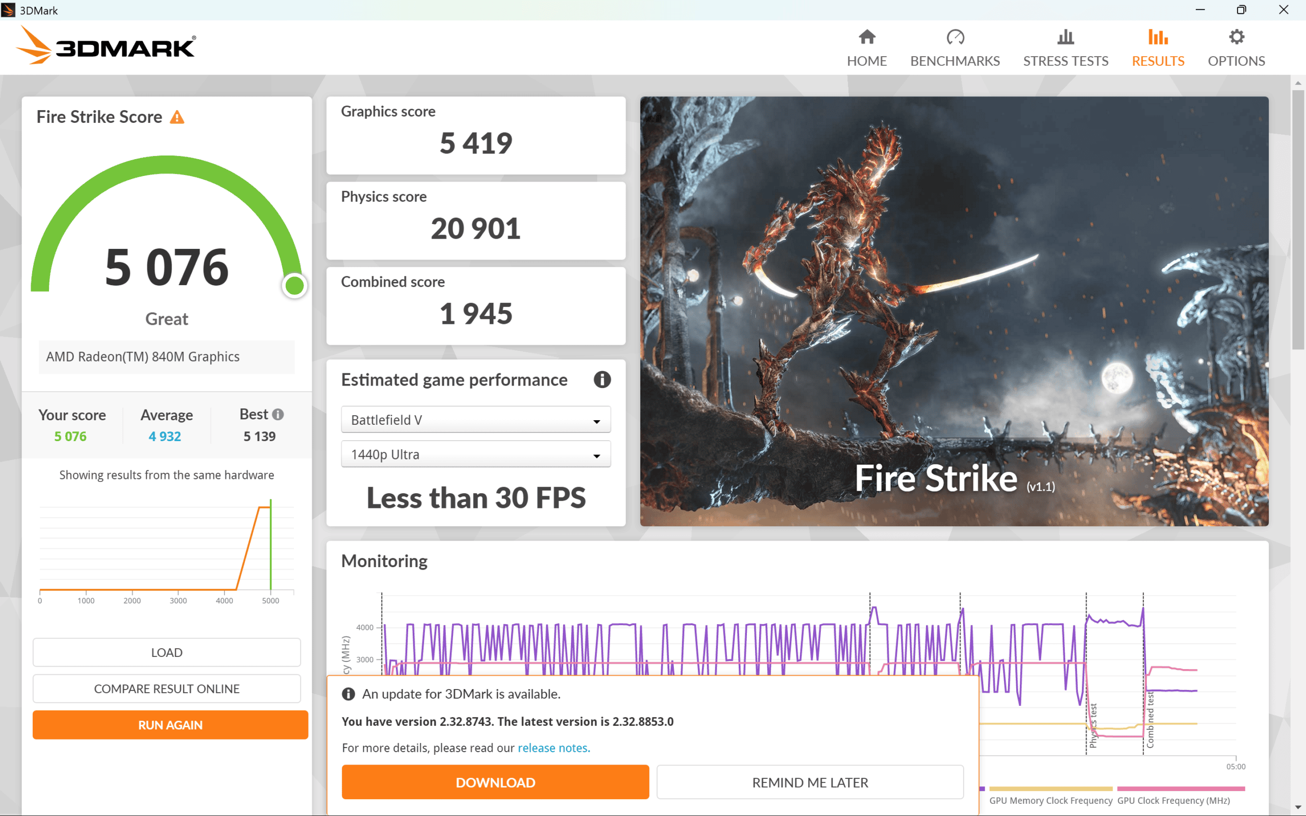Click COMPARE RESULT ONLINE
Viewport: 1306px width, 816px height.
[x=167, y=688]
